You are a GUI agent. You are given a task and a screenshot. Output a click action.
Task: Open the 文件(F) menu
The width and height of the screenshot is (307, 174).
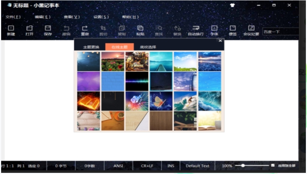pos(13,17)
